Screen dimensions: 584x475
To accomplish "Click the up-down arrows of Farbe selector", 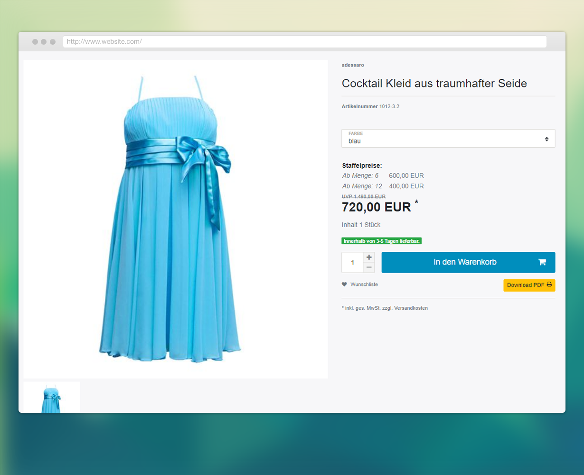I will (x=546, y=139).
